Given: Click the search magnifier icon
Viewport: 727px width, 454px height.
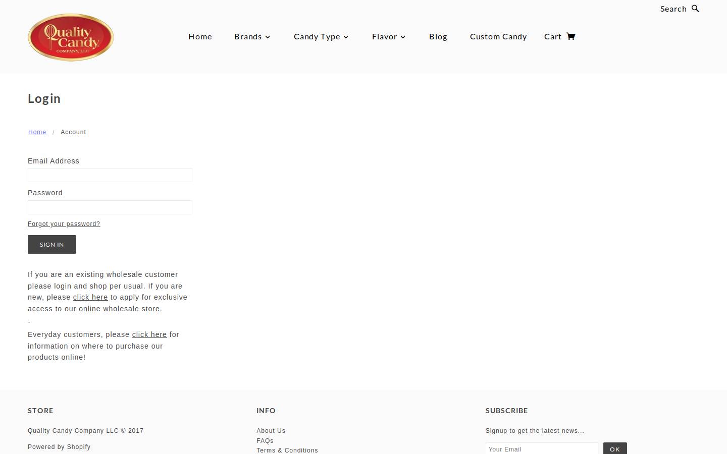Looking at the screenshot, I should 695,9.
